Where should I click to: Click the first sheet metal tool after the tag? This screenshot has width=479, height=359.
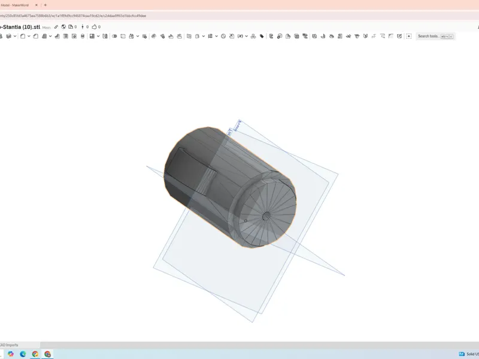[x=271, y=36]
